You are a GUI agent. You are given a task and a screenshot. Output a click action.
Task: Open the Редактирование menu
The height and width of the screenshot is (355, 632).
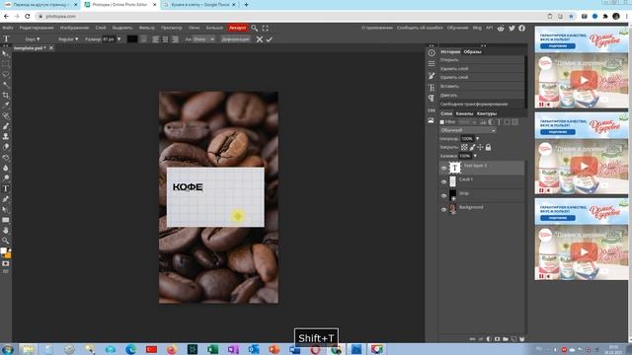click(37, 28)
